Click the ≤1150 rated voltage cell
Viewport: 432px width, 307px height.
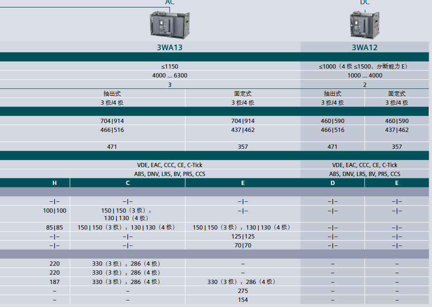click(169, 67)
